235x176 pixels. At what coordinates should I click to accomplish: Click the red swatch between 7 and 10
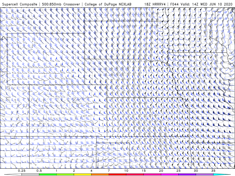[x=117, y=175]
